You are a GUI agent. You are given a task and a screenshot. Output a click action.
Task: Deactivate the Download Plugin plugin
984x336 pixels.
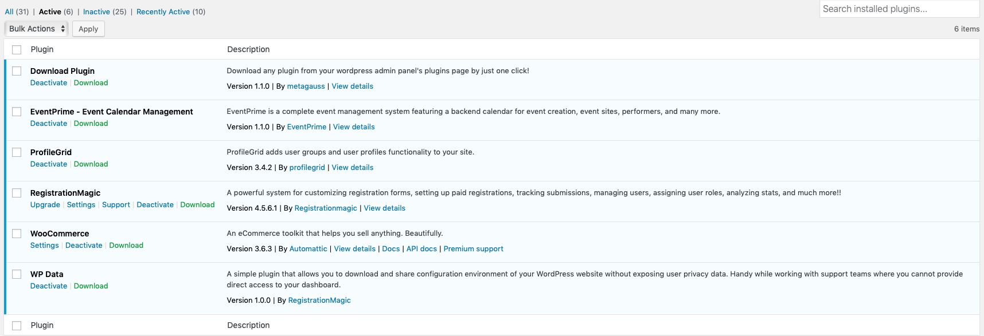pyautogui.click(x=49, y=82)
